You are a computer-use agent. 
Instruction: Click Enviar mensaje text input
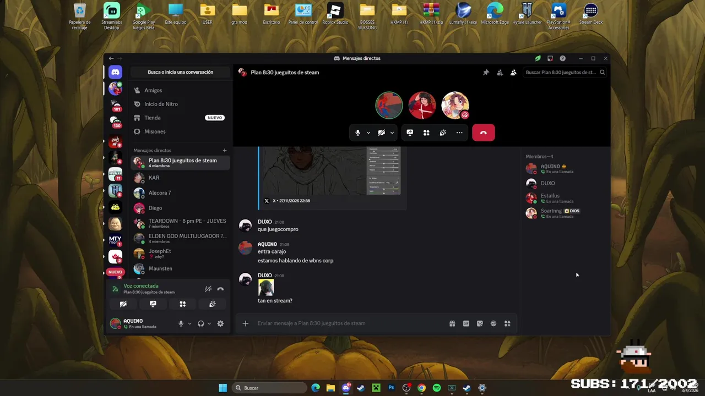pyautogui.click(x=350, y=323)
